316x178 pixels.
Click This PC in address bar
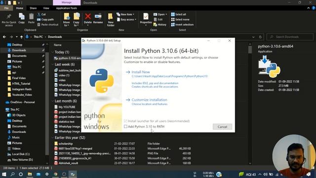[x=38, y=37]
